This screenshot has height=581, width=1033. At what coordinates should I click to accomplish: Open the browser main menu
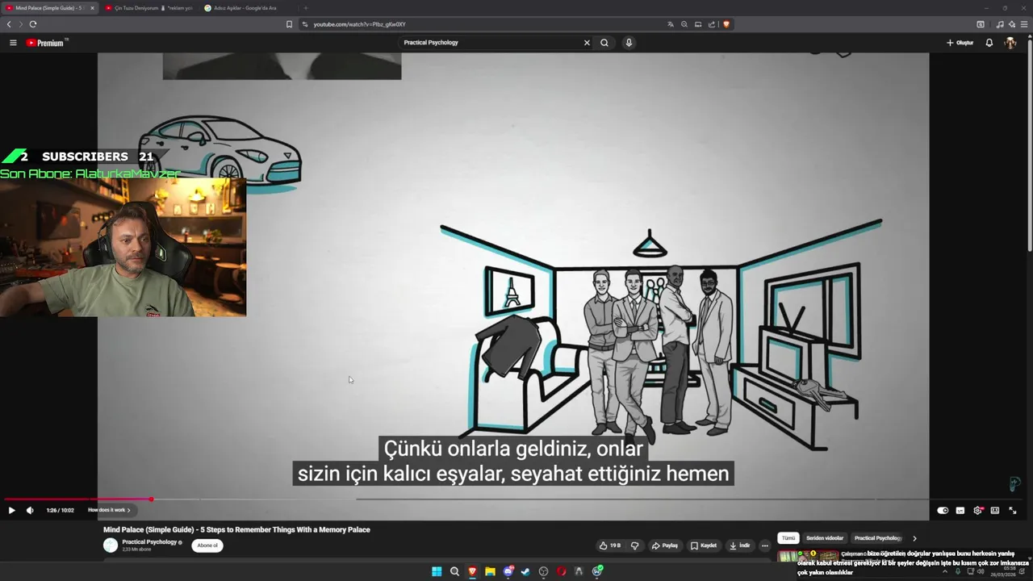click(x=1025, y=24)
